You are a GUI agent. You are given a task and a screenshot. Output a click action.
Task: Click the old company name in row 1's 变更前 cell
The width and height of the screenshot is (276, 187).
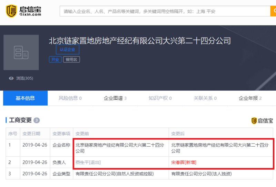point(120,148)
